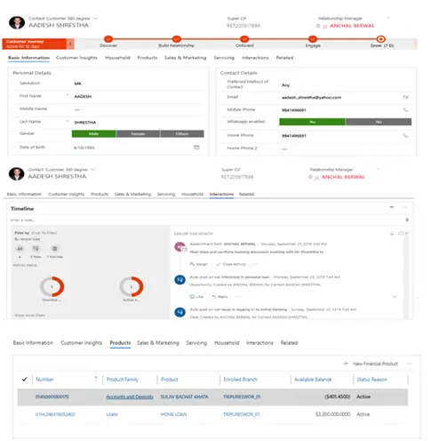Image resolution: width=431 pixels, height=441 pixels.
Task: Click the Reply icon on the personal loan post
Action: [x=214, y=296]
